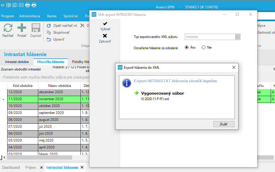
Task: Click the Načítať refresh icon
Action: pos(8,28)
